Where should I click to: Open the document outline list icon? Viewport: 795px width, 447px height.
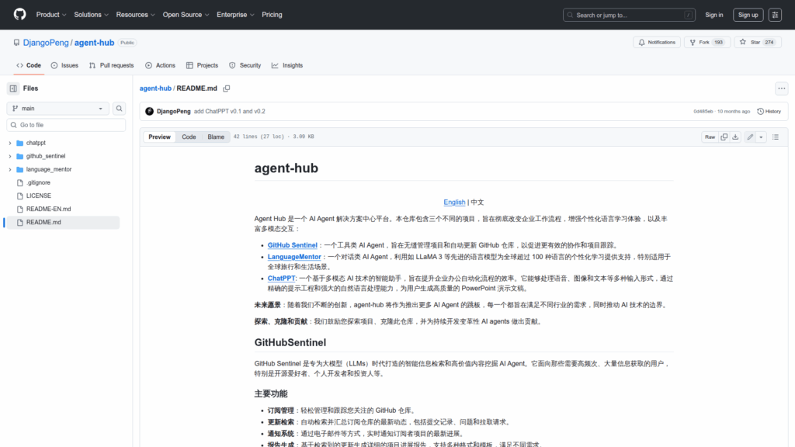(x=775, y=137)
